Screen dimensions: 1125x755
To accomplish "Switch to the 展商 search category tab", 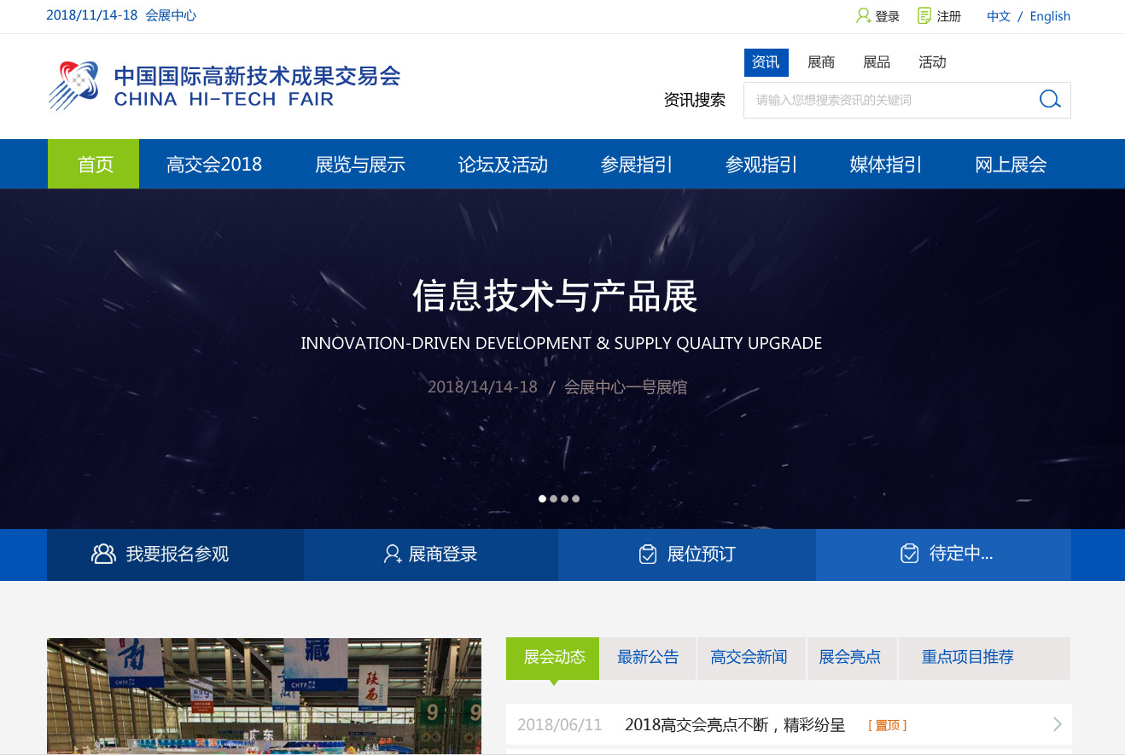I will [x=820, y=61].
